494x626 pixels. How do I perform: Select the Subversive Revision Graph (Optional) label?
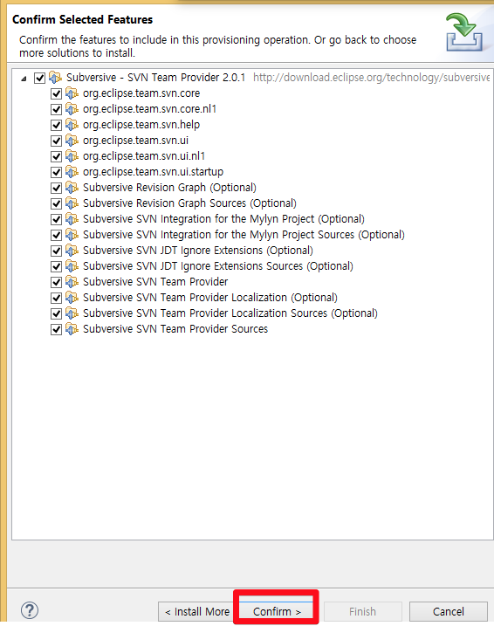click(x=169, y=188)
